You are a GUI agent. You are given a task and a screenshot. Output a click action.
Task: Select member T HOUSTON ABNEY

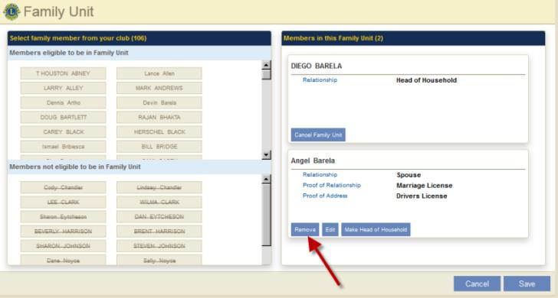pos(63,73)
